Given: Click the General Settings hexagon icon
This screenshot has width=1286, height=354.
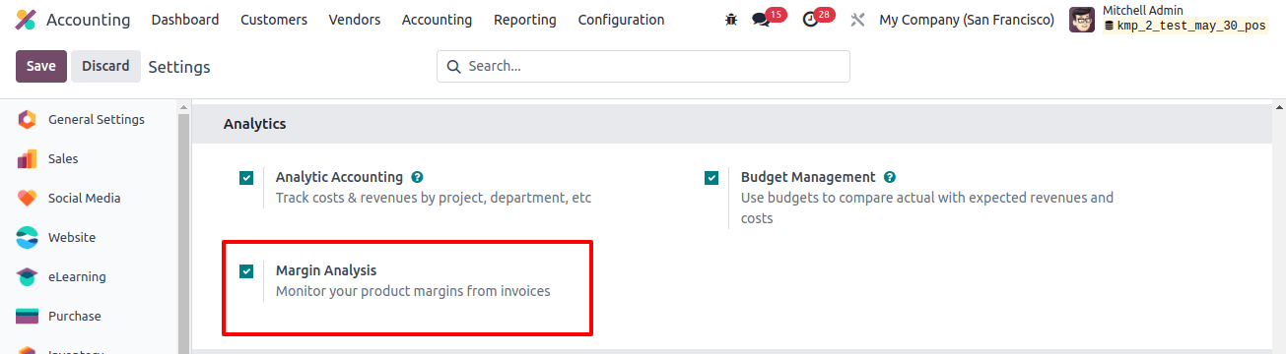Looking at the screenshot, I should pyautogui.click(x=28, y=120).
